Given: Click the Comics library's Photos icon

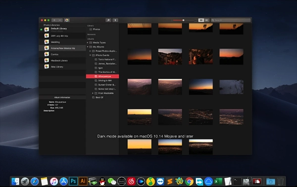Looking at the screenshot, I should [47, 54].
